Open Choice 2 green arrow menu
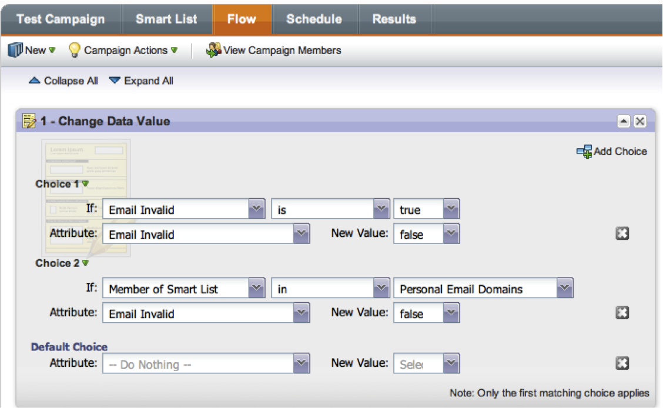The height and width of the screenshot is (408, 663). [86, 263]
